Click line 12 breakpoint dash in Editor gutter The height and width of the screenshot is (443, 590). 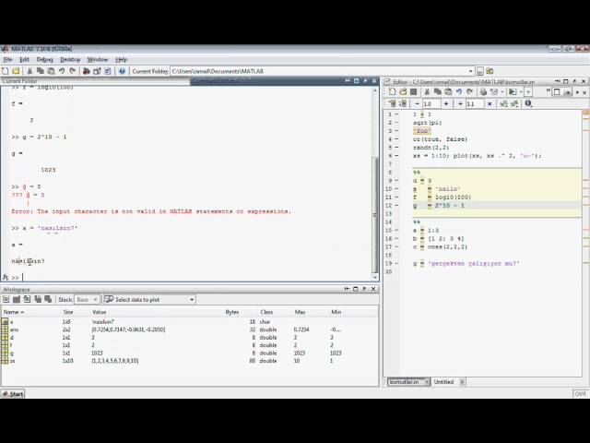pos(396,205)
